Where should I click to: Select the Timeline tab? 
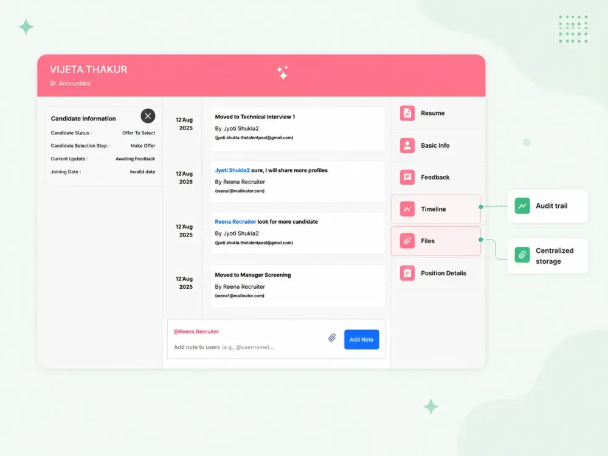tap(436, 209)
